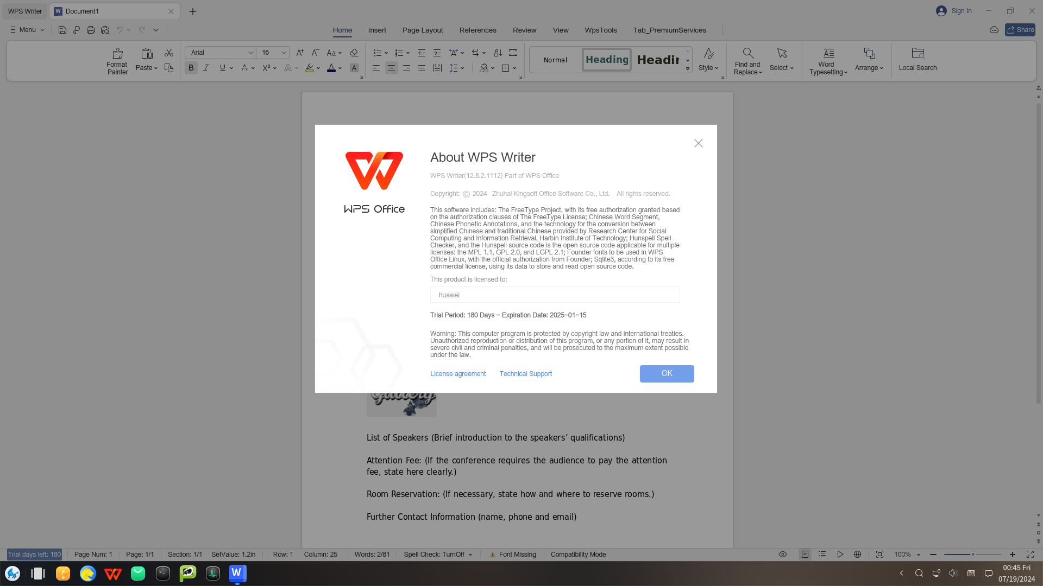Click the Cut scissors icon

[x=169, y=53]
